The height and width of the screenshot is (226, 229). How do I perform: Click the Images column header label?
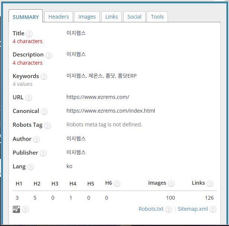[x=157, y=183]
